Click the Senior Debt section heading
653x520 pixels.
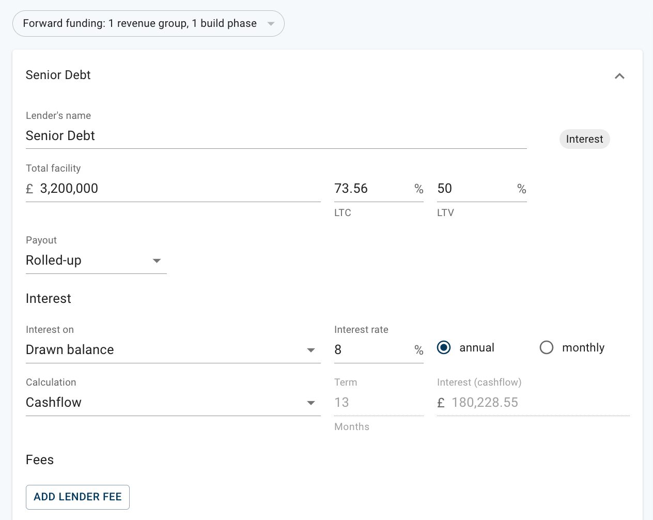[58, 75]
